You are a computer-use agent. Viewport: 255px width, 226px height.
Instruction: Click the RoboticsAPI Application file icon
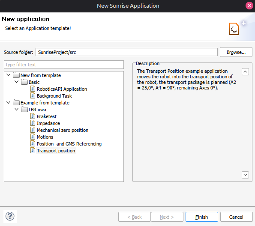tap(33, 89)
